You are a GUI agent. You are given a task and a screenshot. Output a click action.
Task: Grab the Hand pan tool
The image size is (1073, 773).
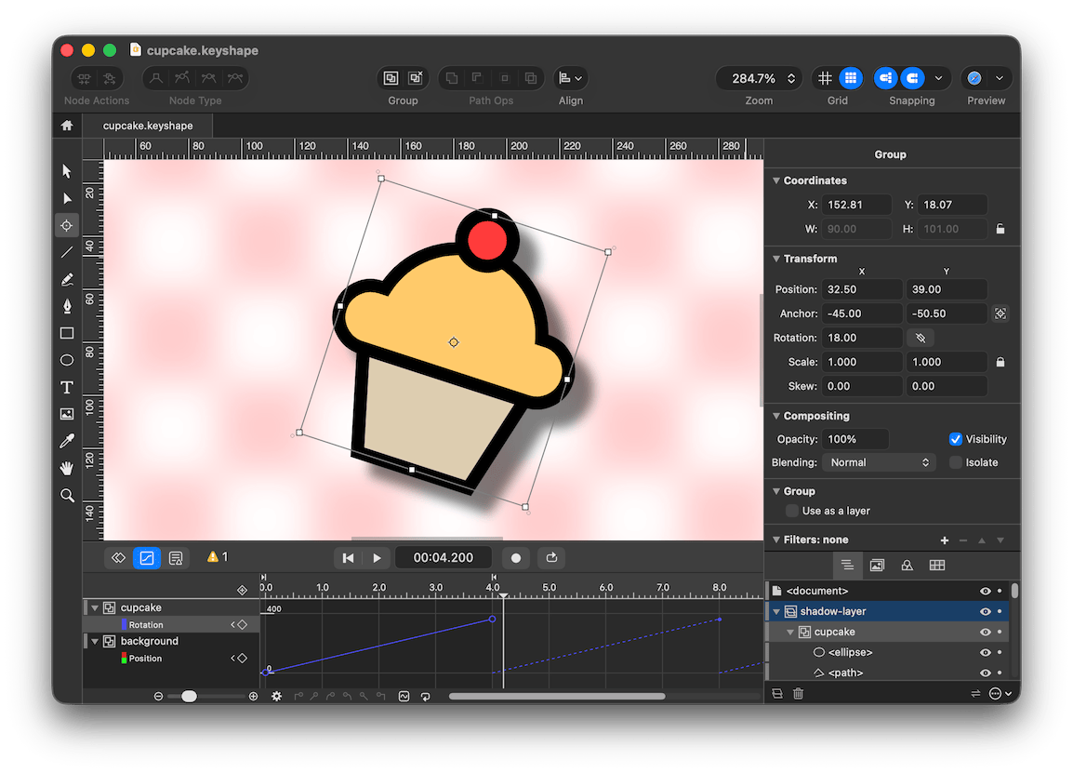[x=66, y=468]
